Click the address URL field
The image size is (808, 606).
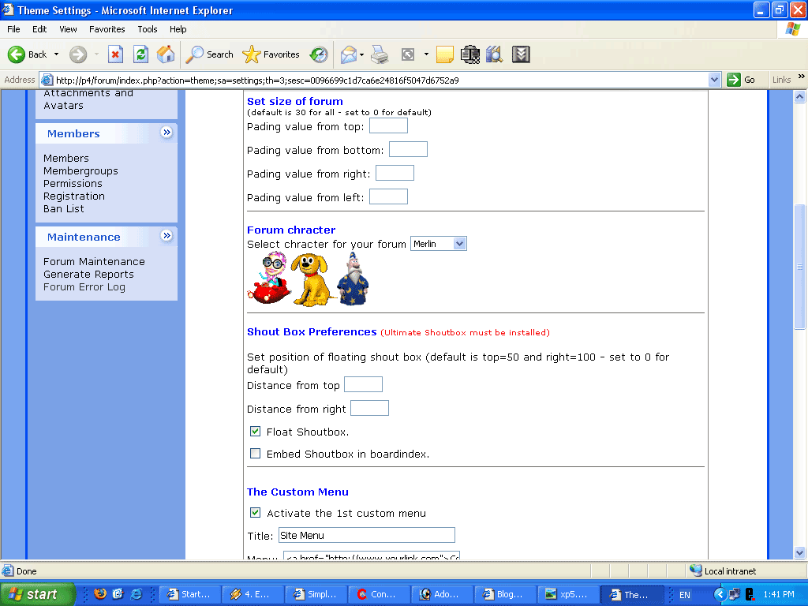(381, 80)
